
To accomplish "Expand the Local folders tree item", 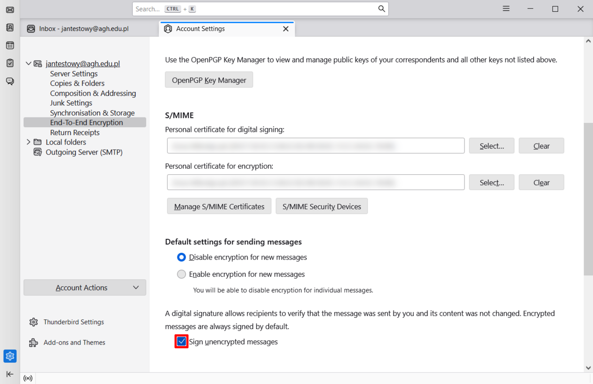I will pos(29,142).
